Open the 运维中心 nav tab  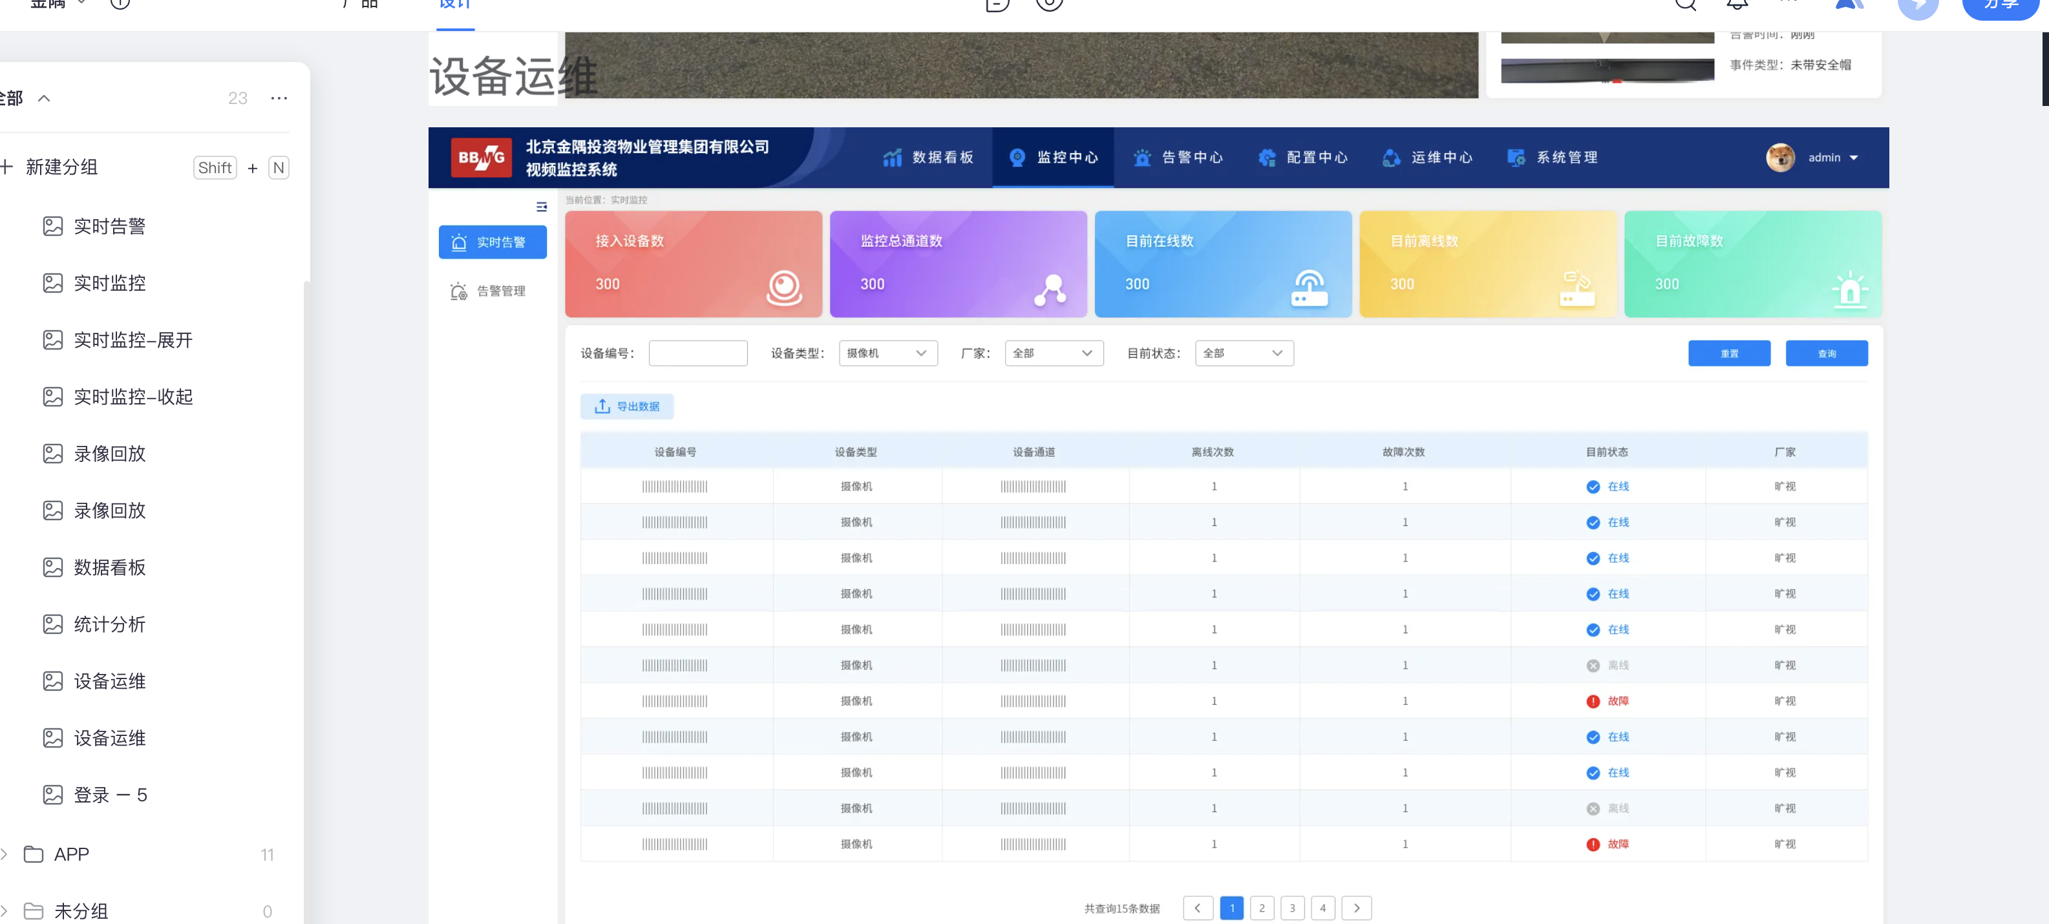click(x=1428, y=158)
